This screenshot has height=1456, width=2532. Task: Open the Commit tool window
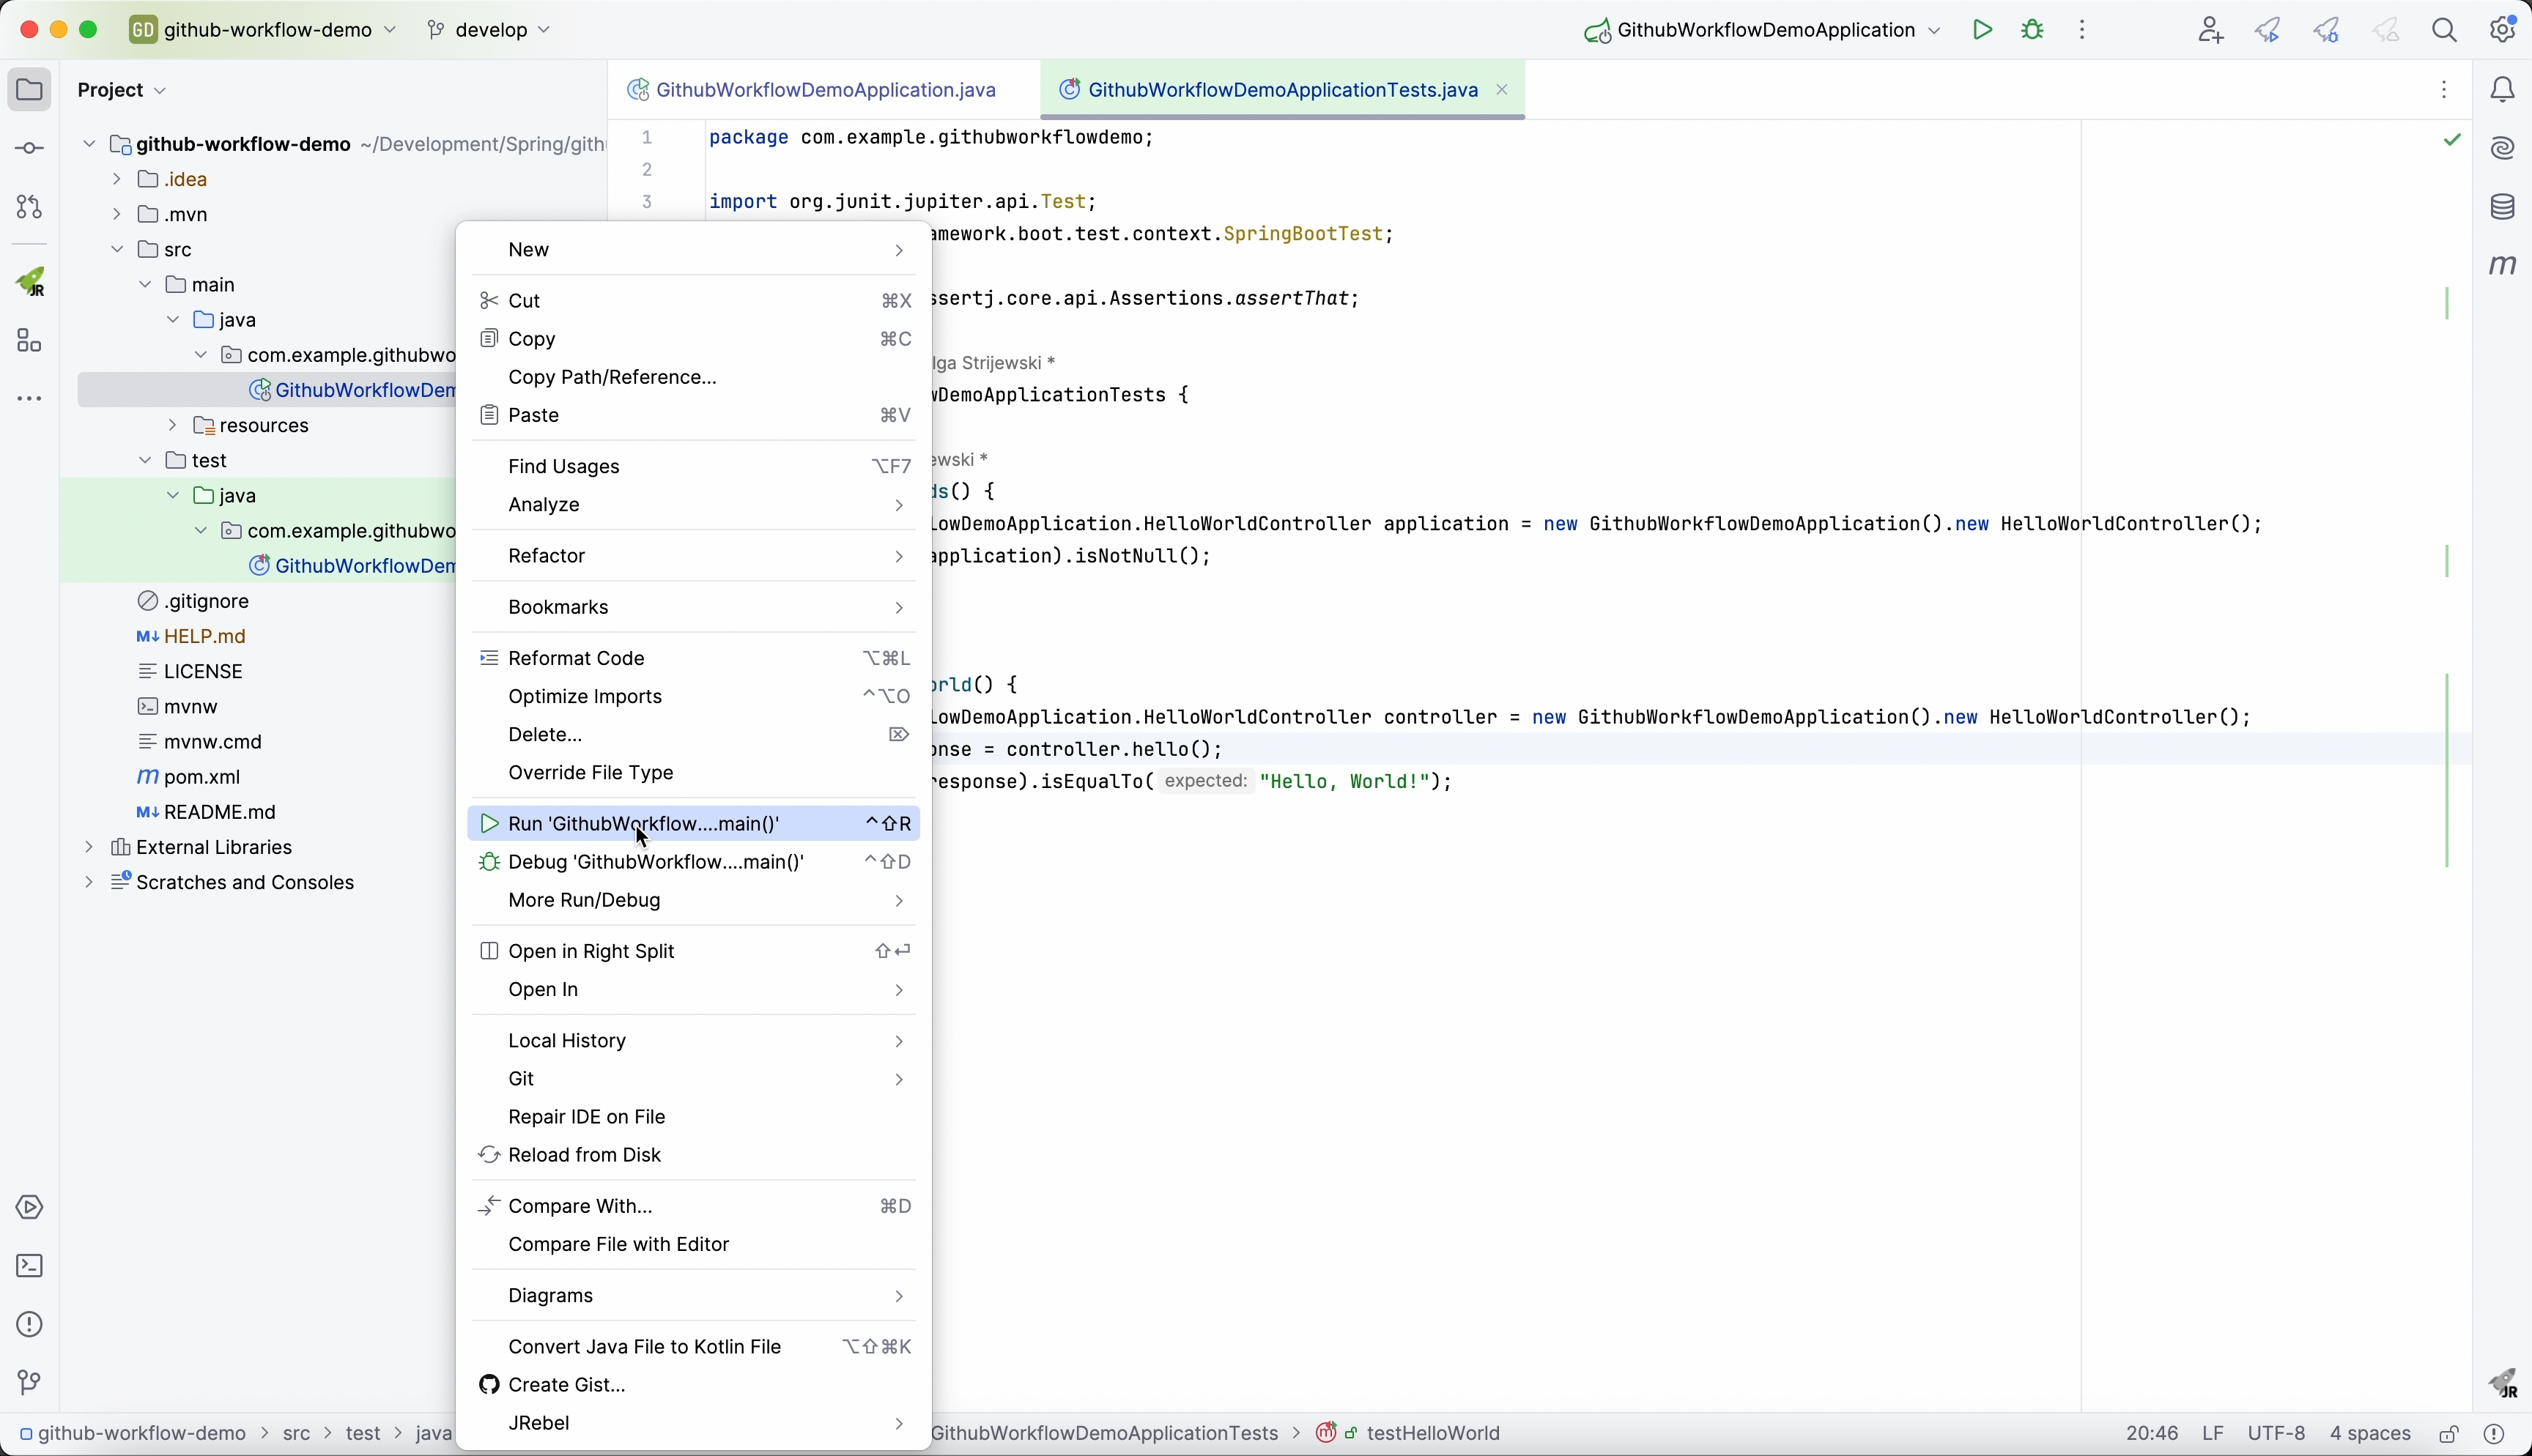pyautogui.click(x=31, y=149)
